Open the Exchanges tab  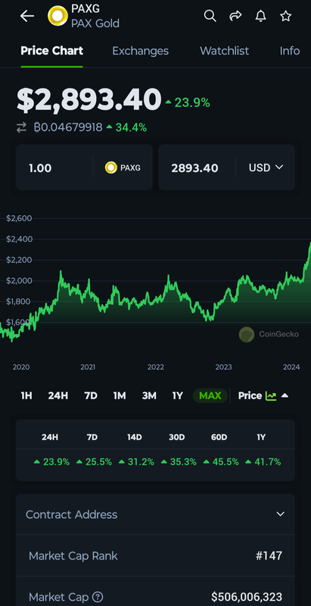(141, 51)
